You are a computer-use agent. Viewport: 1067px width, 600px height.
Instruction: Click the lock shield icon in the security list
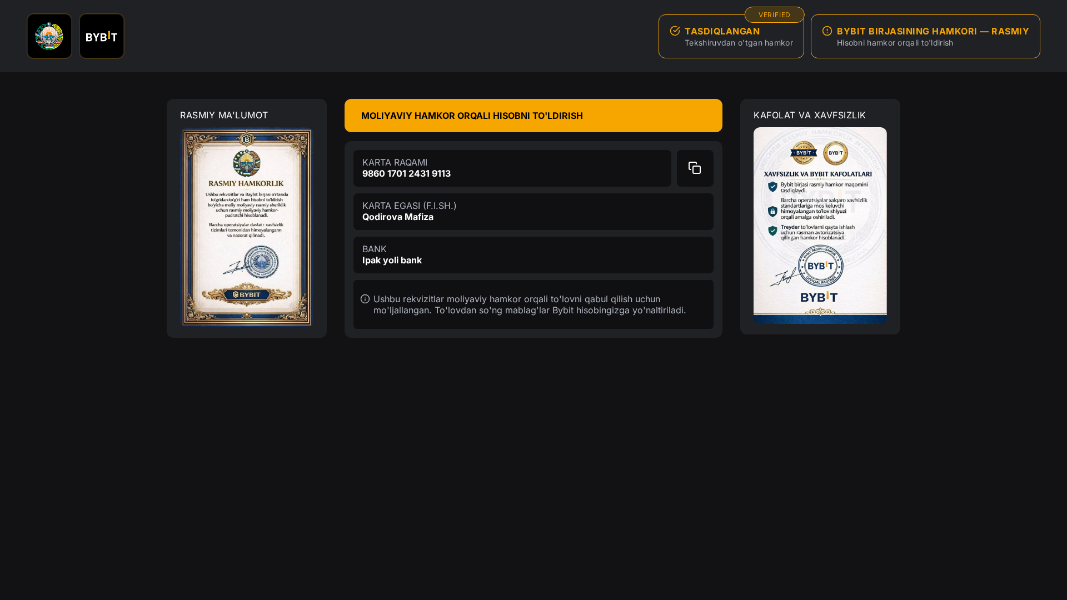[772, 211]
